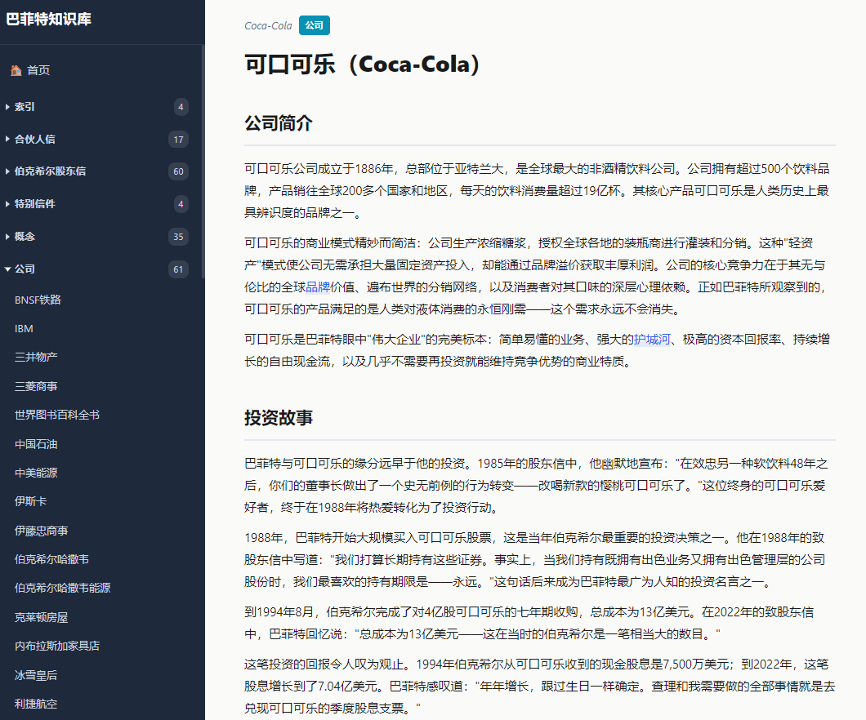Open the 三菱商事 company page

(x=36, y=386)
